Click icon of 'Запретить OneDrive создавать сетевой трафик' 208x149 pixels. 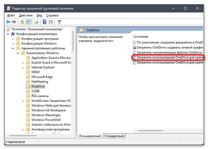click(134, 47)
